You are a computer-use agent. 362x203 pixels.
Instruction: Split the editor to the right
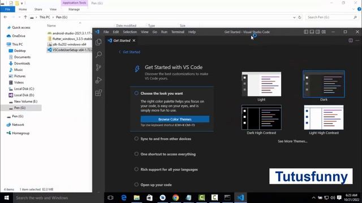(x=351, y=41)
